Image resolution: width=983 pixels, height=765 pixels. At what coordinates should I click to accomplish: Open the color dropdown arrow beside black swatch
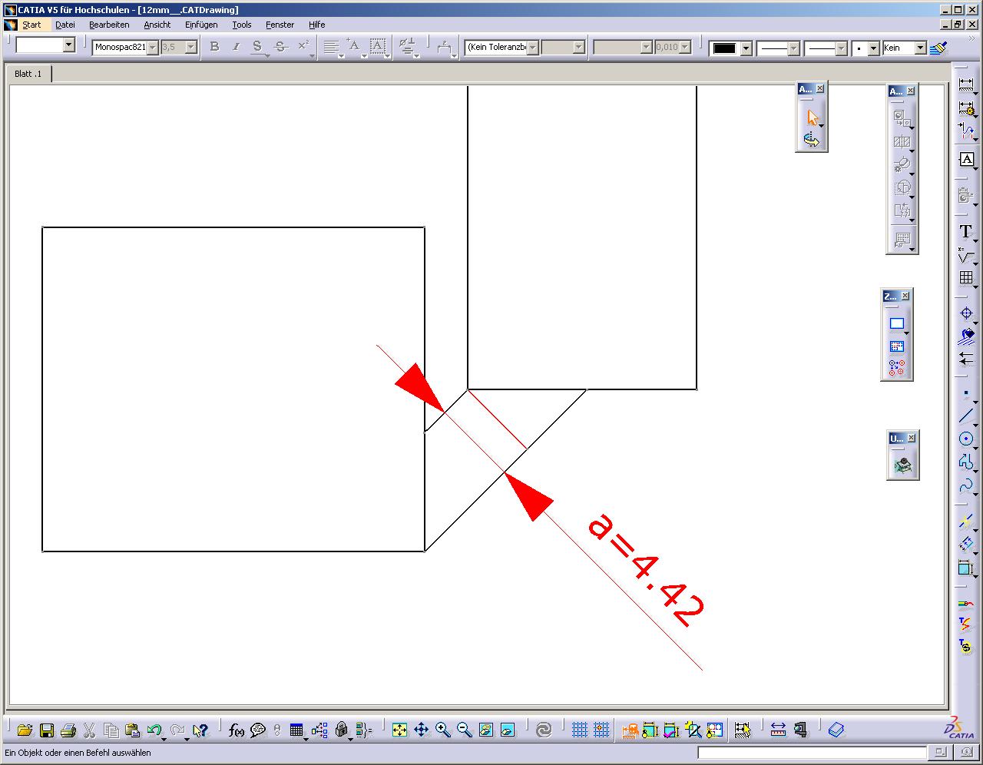(745, 48)
